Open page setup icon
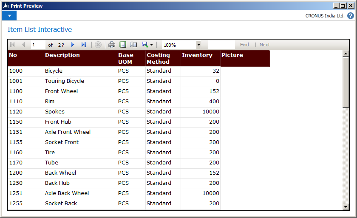Image resolution: width=357 pixels, height=218 pixels. click(x=133, y=45)
